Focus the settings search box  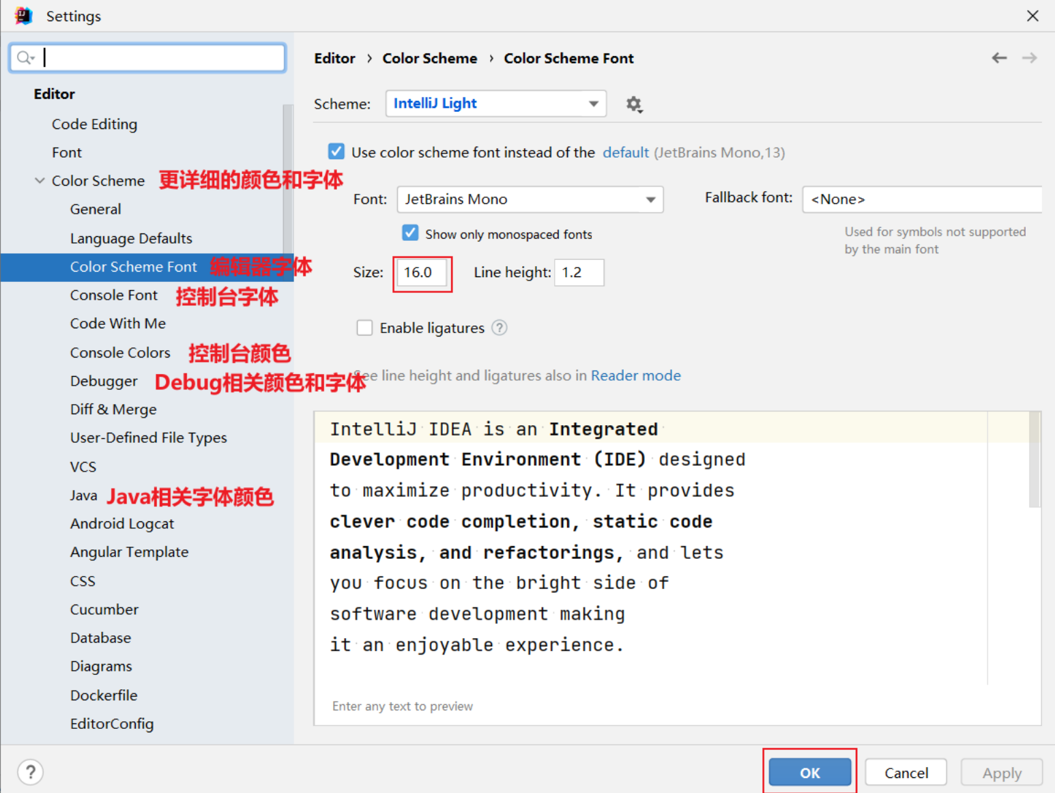pos(147,58)
